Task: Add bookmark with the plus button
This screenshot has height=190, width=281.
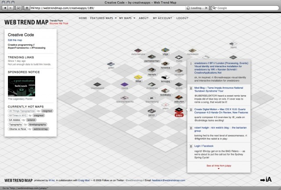Action: pyautogui.click(x=27, y=8)
